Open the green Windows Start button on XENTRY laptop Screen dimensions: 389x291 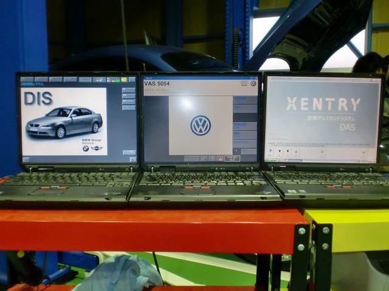point(270,160)
